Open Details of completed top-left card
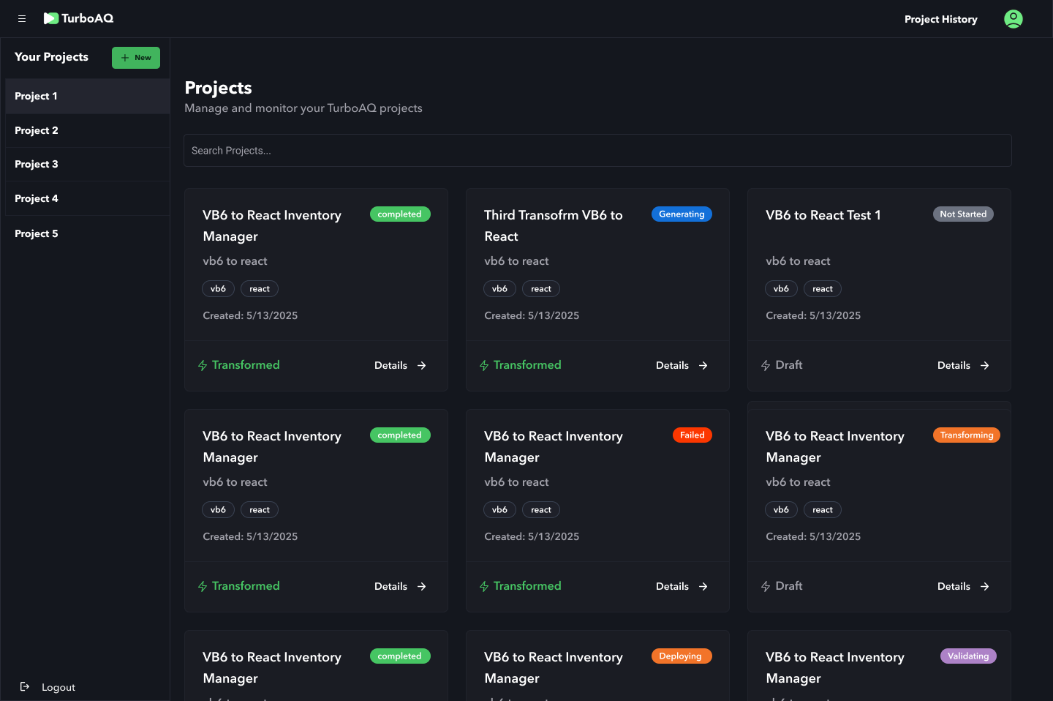The image size is (1053, 701). 400,365
